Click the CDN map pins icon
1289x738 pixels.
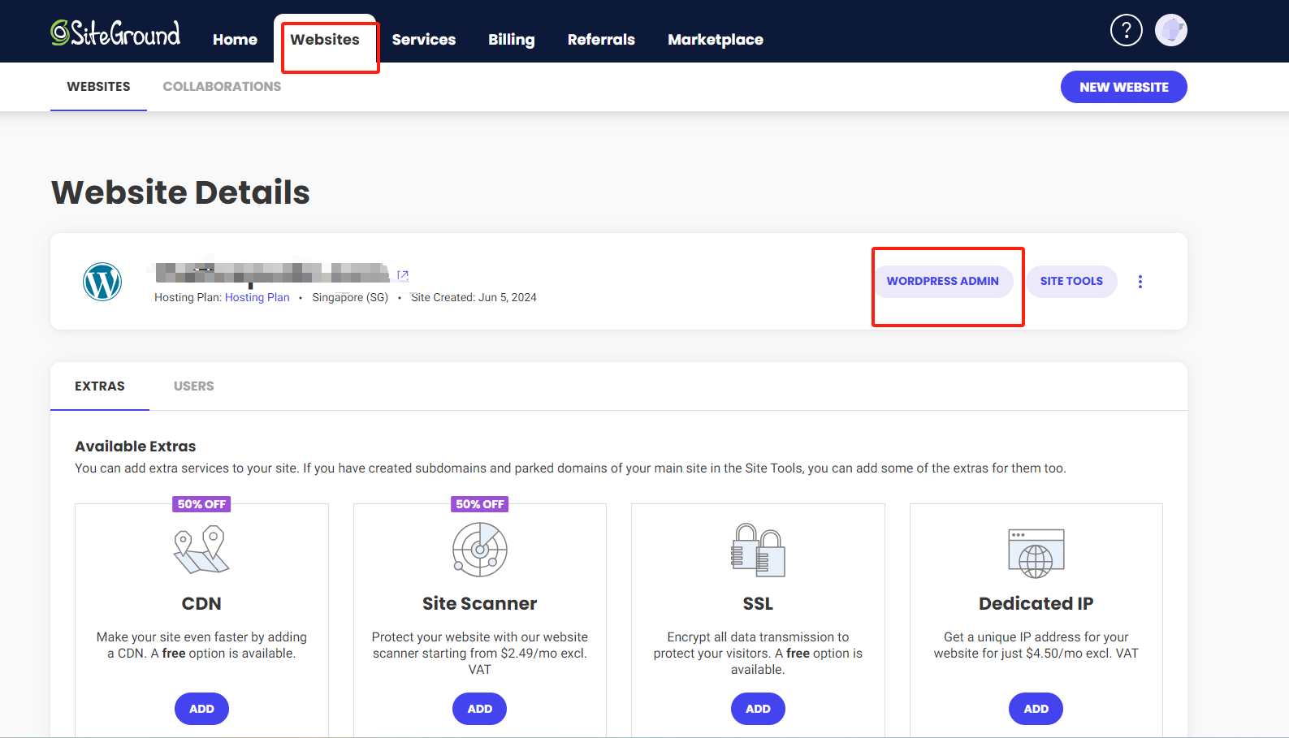tap(201, 550)
